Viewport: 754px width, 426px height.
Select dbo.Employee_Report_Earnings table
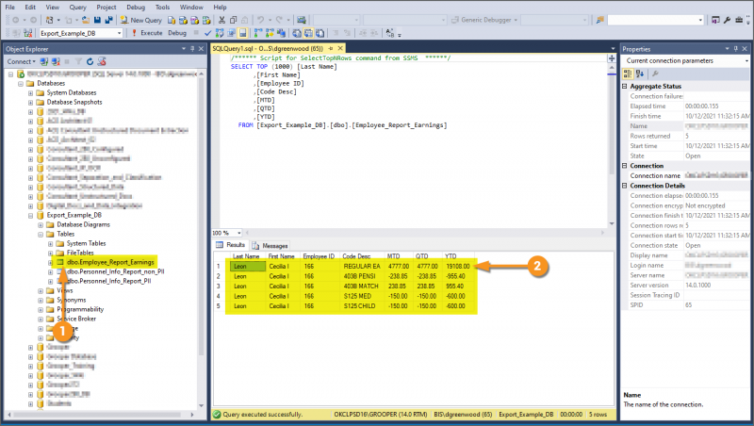pyautogui.click(x=110, y=262)
